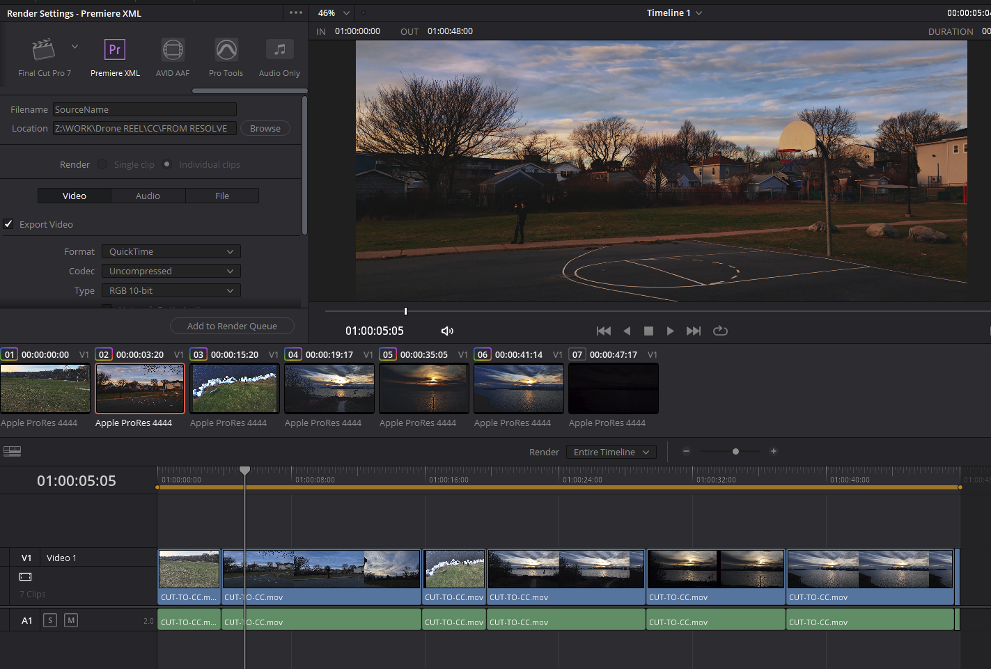Open the Entire Timeline render range dropdown
The width and height of the screenshot is (991, 669).
611,452
